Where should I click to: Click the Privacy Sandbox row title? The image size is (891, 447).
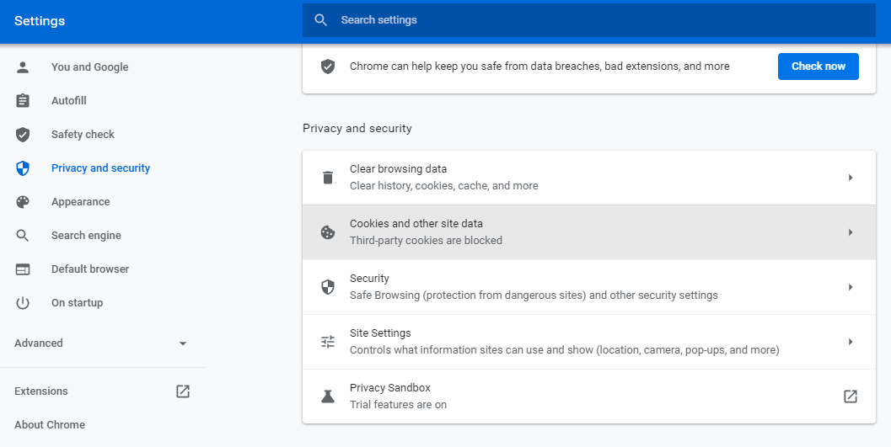389,388
